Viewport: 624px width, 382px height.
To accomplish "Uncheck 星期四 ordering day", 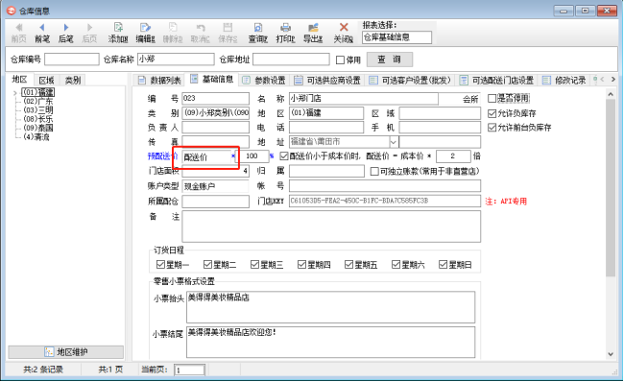I will coord(301,265).
